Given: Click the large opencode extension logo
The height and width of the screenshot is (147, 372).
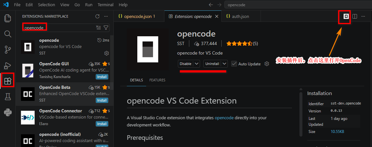Looking at the screenshot, I should coord(148,49).
